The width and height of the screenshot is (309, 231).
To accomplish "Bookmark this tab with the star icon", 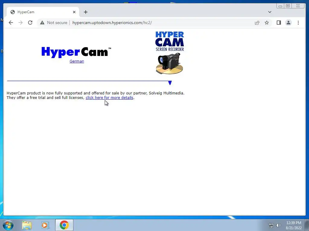I will pyautogui.click(x=267, y=23).
